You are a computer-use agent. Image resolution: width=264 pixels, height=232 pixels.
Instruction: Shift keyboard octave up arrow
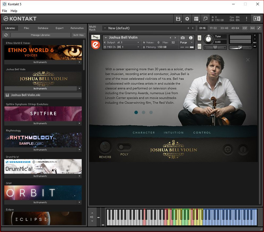(x=92, y=213)
